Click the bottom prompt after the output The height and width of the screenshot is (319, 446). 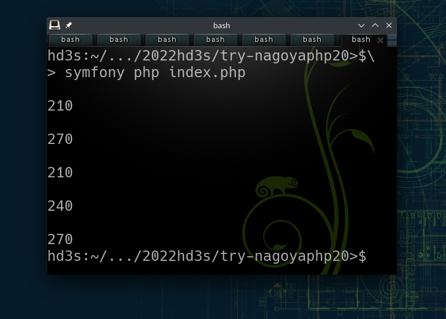pos(207,256)
